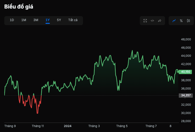Select the 3M time range
This screenshot has width=195, height=132.
pos(36,20)
